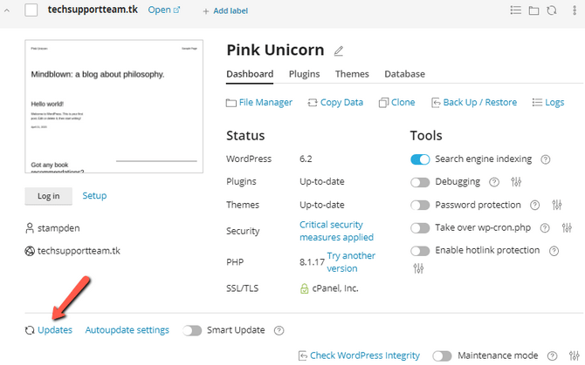Open the Database tab

click(404, 74)
